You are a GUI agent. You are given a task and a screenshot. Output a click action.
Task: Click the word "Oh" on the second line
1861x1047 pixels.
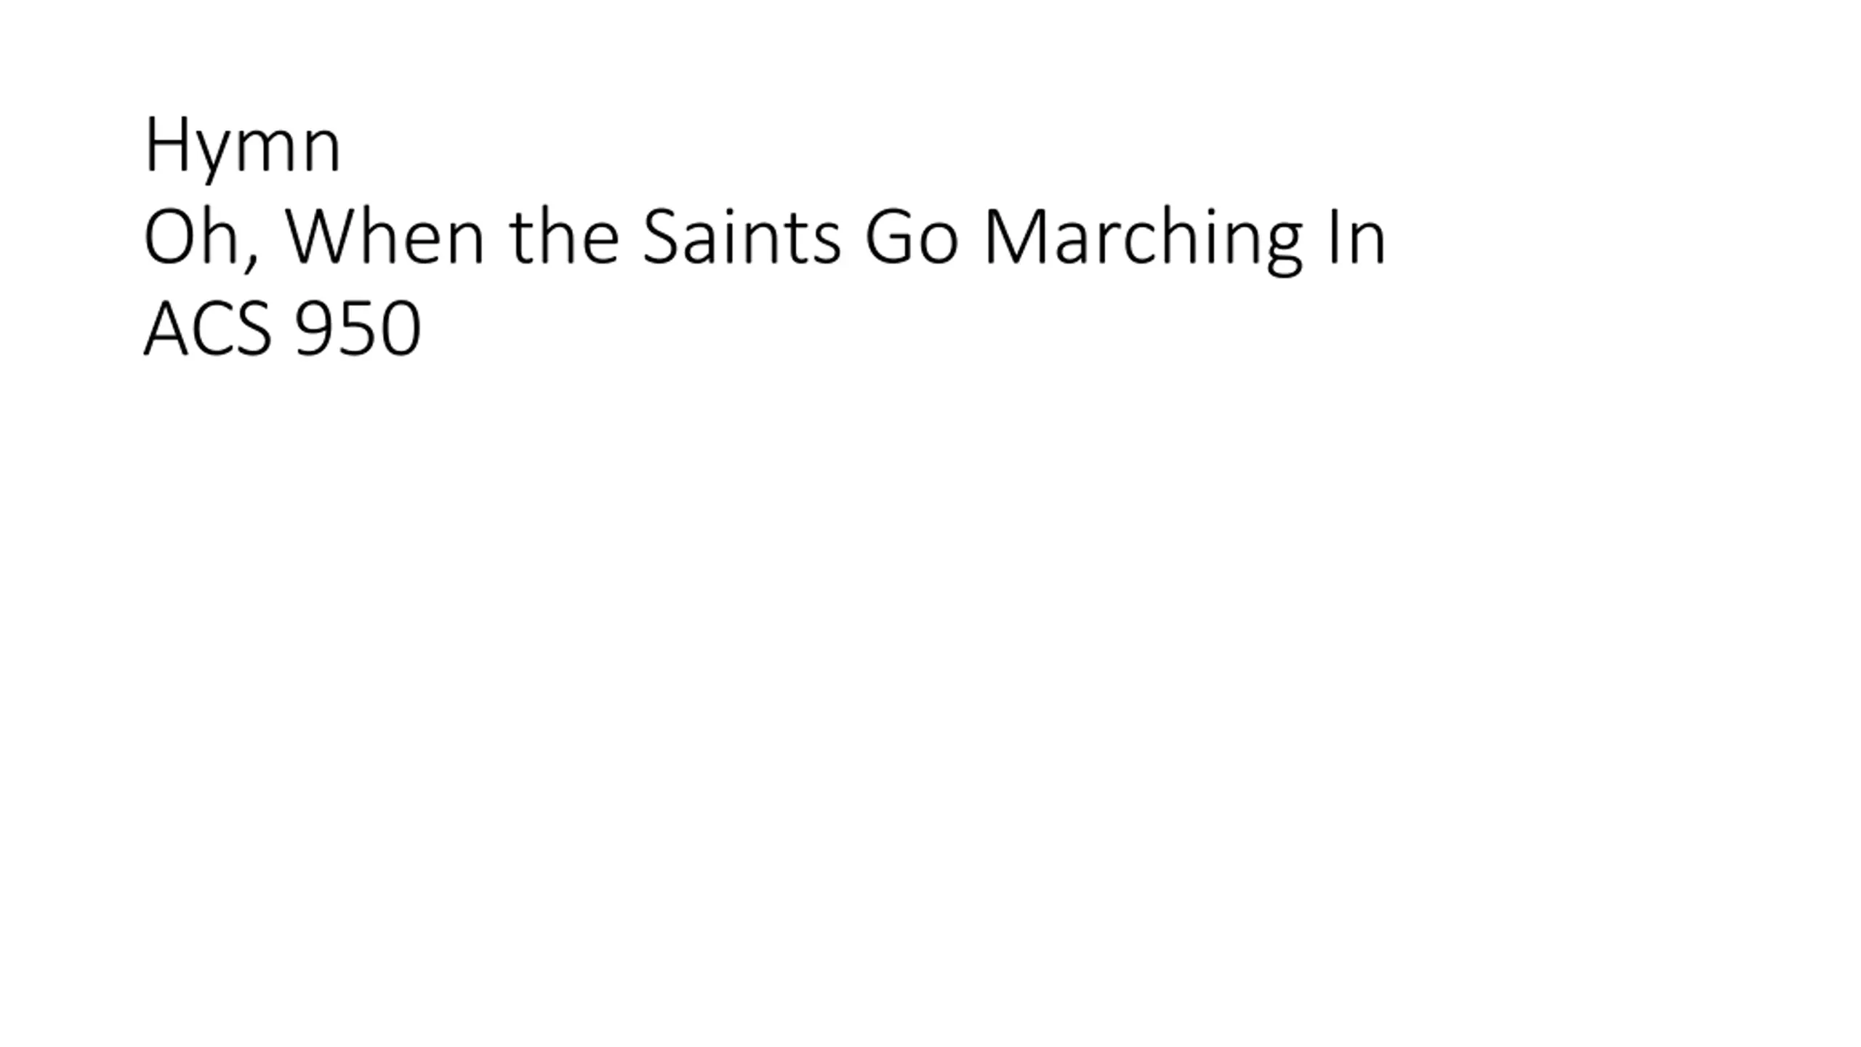[x=192, y=238]
